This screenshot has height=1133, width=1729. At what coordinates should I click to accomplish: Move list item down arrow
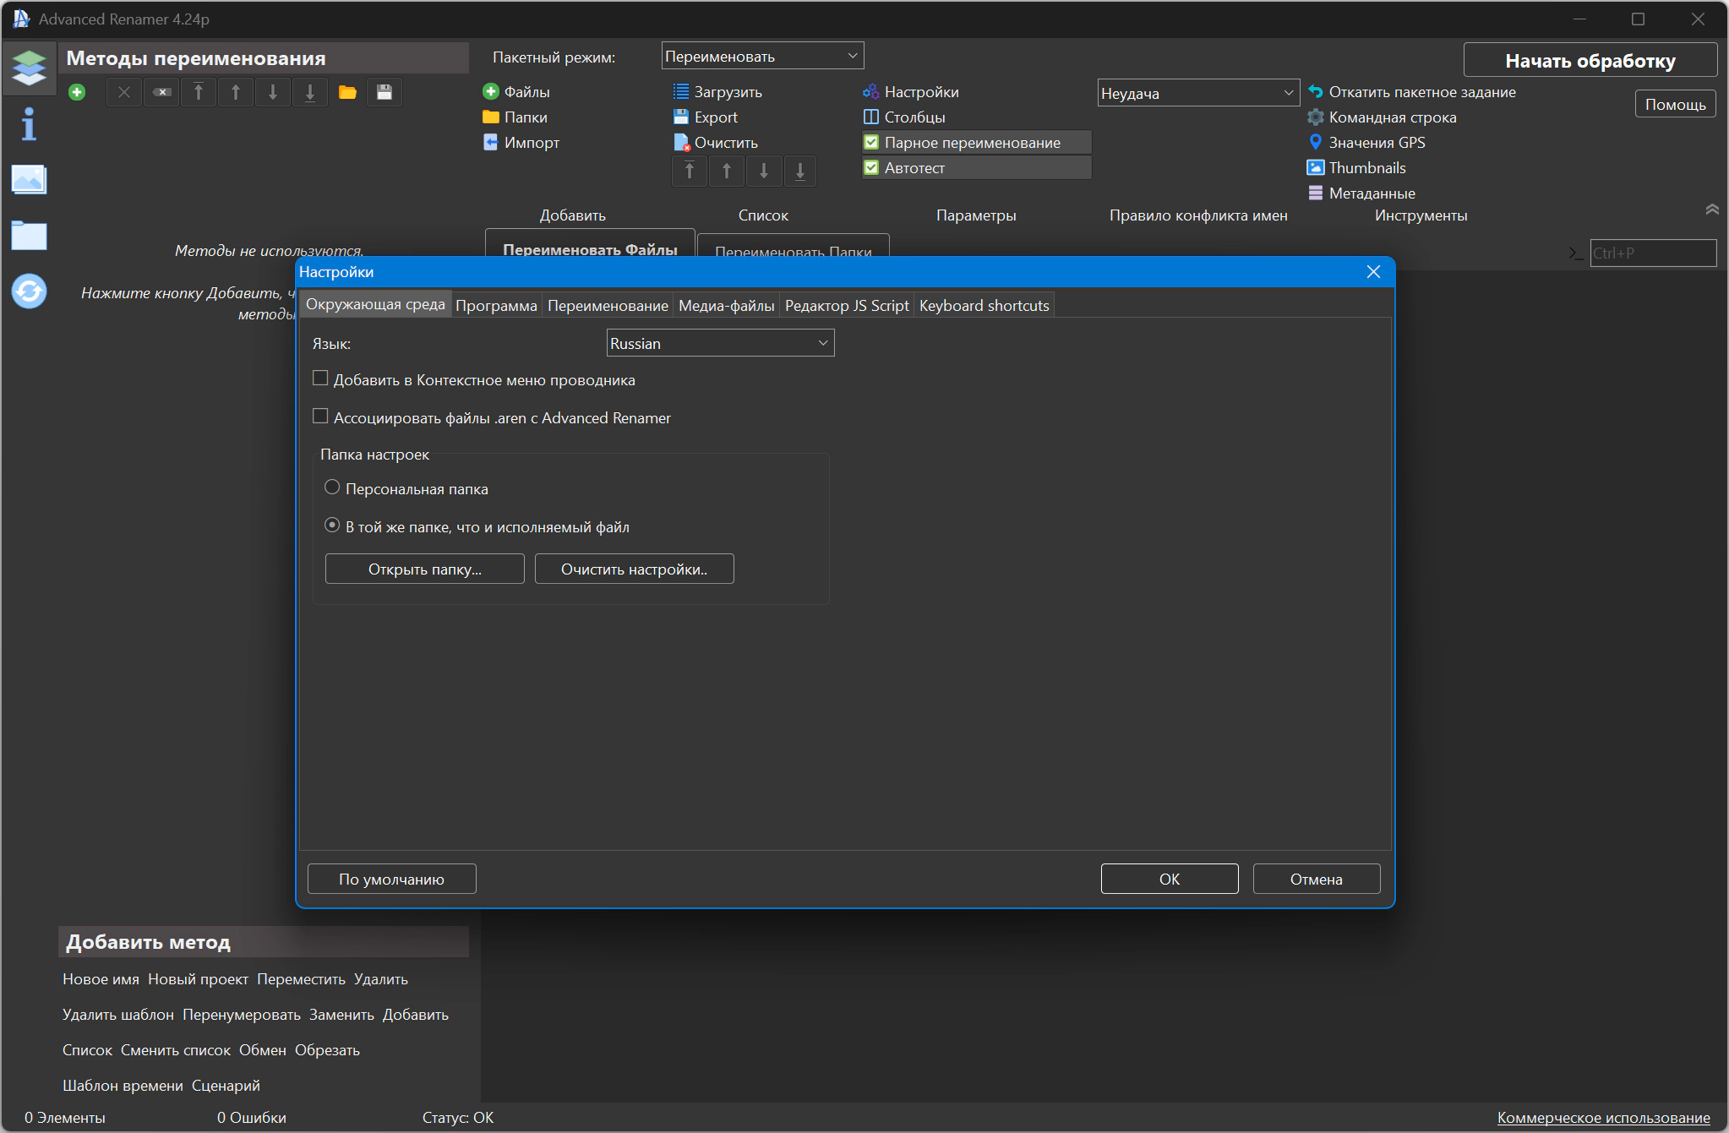pos(764,171)
